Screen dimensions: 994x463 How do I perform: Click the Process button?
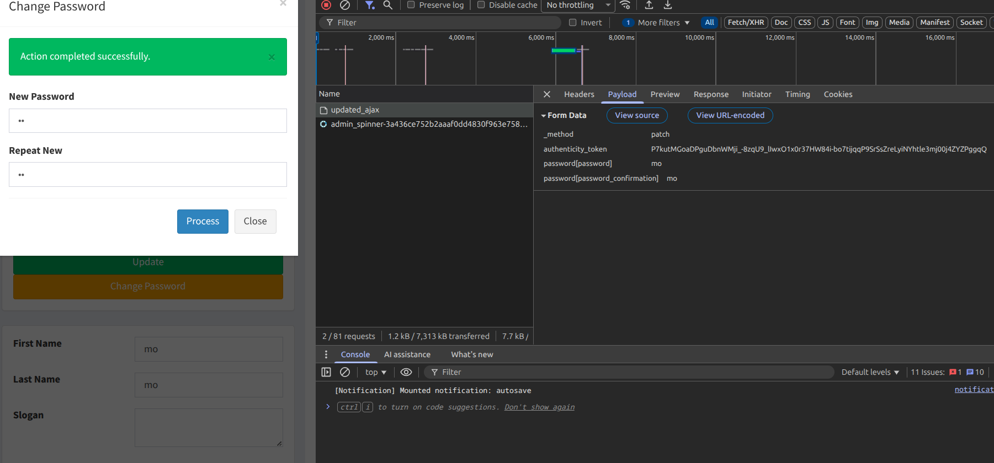tap(203, 221)
